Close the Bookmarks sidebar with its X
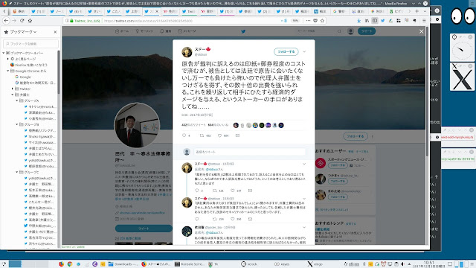The height and width of the screenshot is (268, 476). (x=55, y=32)
